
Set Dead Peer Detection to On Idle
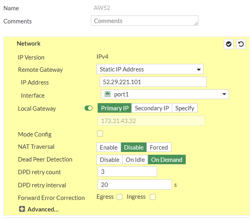coord(135,159)
